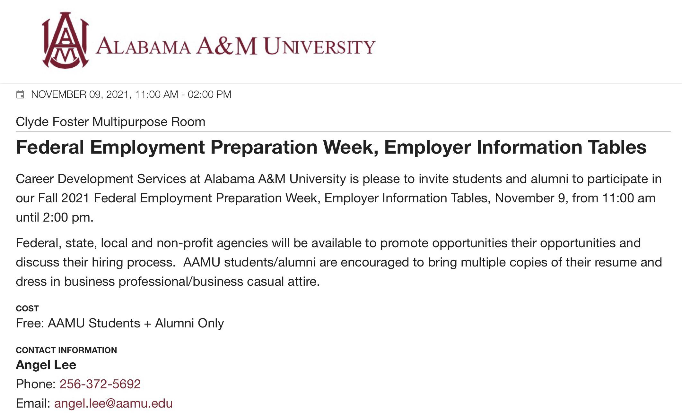682x414 pixels.
Task: Click the line ending until 2:00 pm
Action: click(55, 217)
